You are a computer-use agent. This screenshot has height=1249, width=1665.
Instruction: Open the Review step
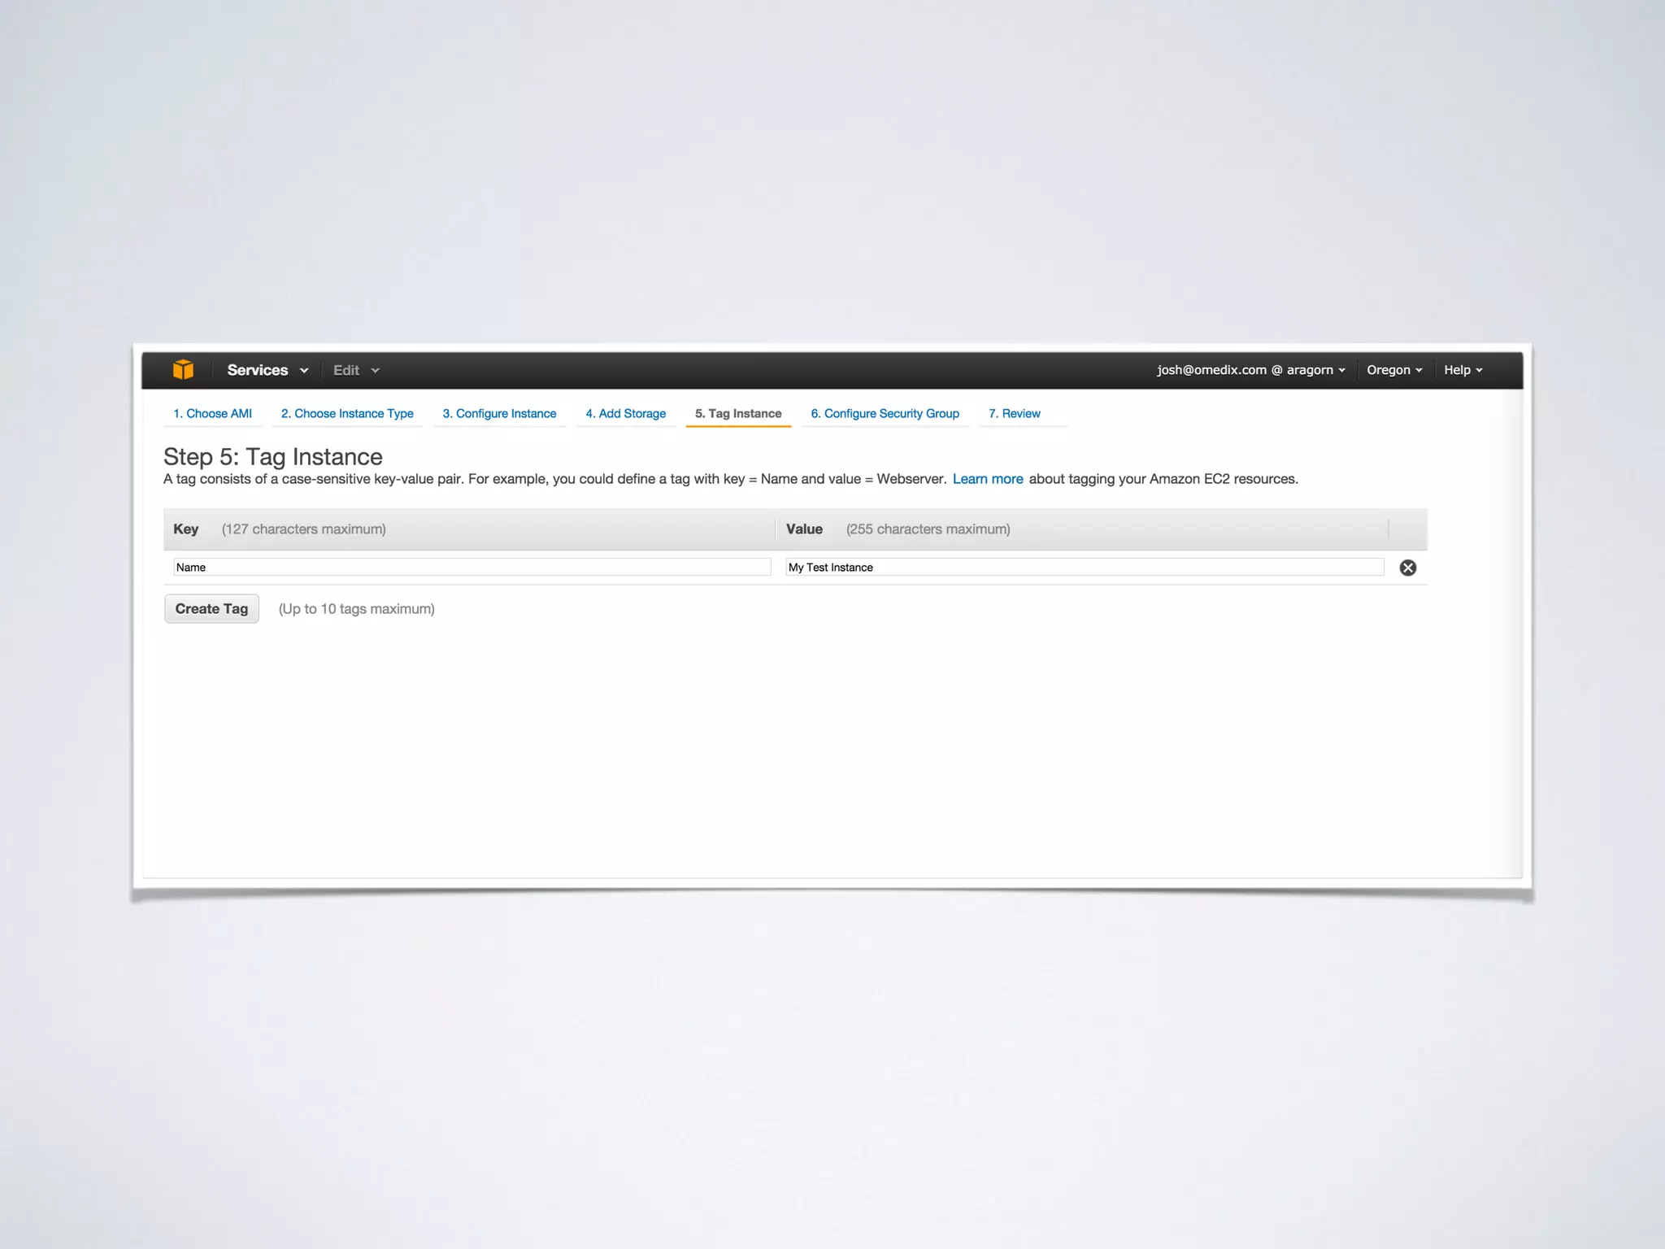click(x=1014, y=413)
